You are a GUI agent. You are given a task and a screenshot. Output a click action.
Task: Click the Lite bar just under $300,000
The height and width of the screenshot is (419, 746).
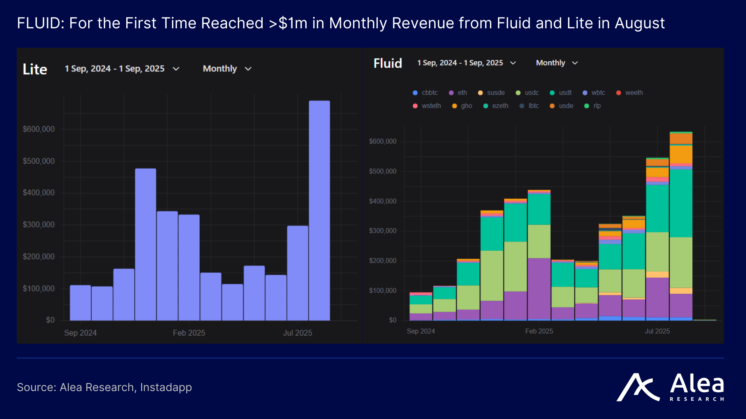click(x=298, y=273)
